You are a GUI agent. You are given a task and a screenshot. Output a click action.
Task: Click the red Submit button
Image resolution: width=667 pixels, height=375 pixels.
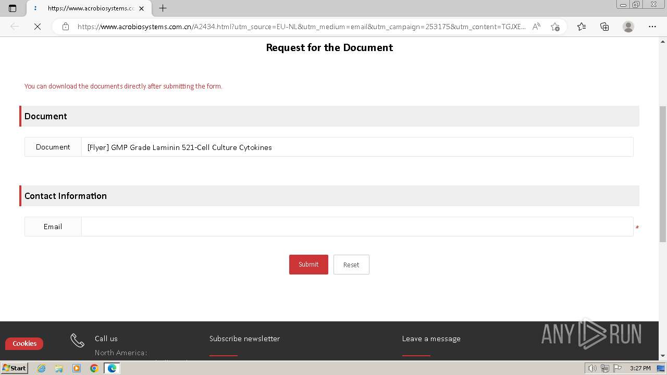[x=308, y=265]
